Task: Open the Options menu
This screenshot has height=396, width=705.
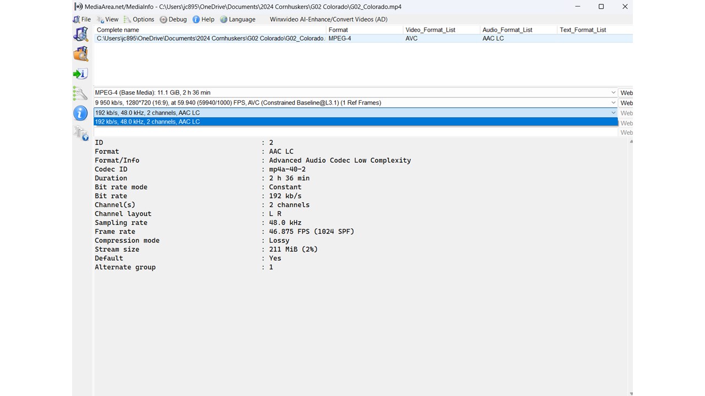Action: (139, 19)
